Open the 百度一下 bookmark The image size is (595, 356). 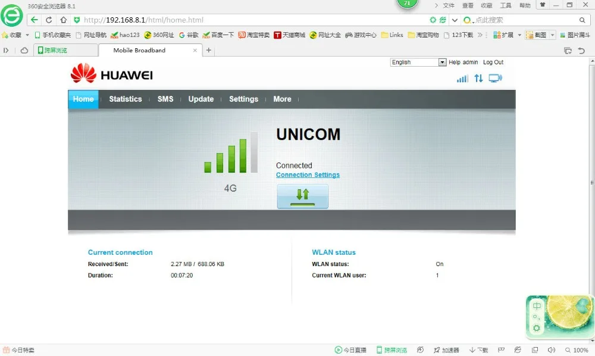click(x=218, y=35)
